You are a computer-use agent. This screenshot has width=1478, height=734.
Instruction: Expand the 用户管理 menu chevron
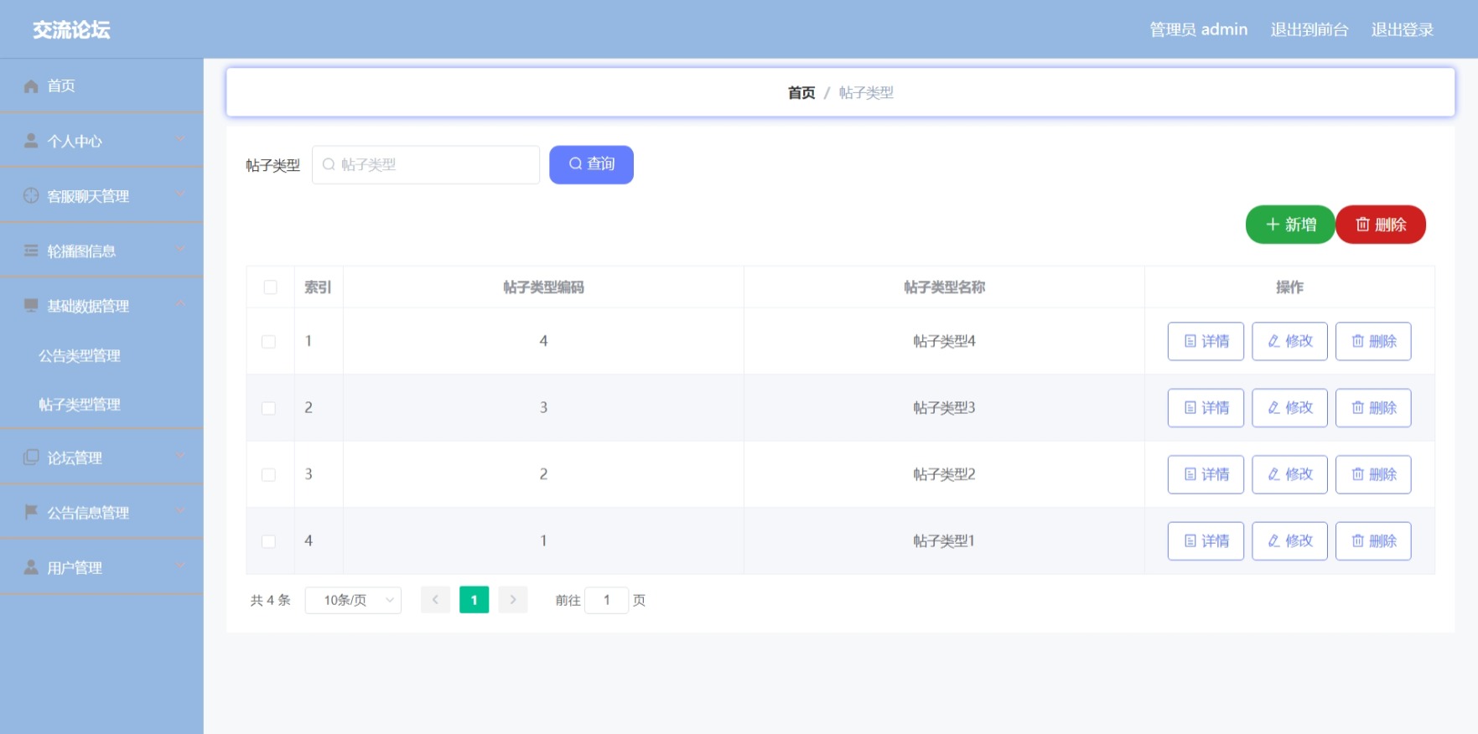[180, 566]
